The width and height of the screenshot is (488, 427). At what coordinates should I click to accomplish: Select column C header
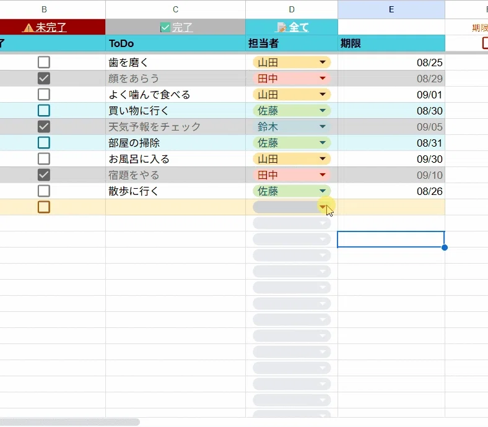click(175, 10)
